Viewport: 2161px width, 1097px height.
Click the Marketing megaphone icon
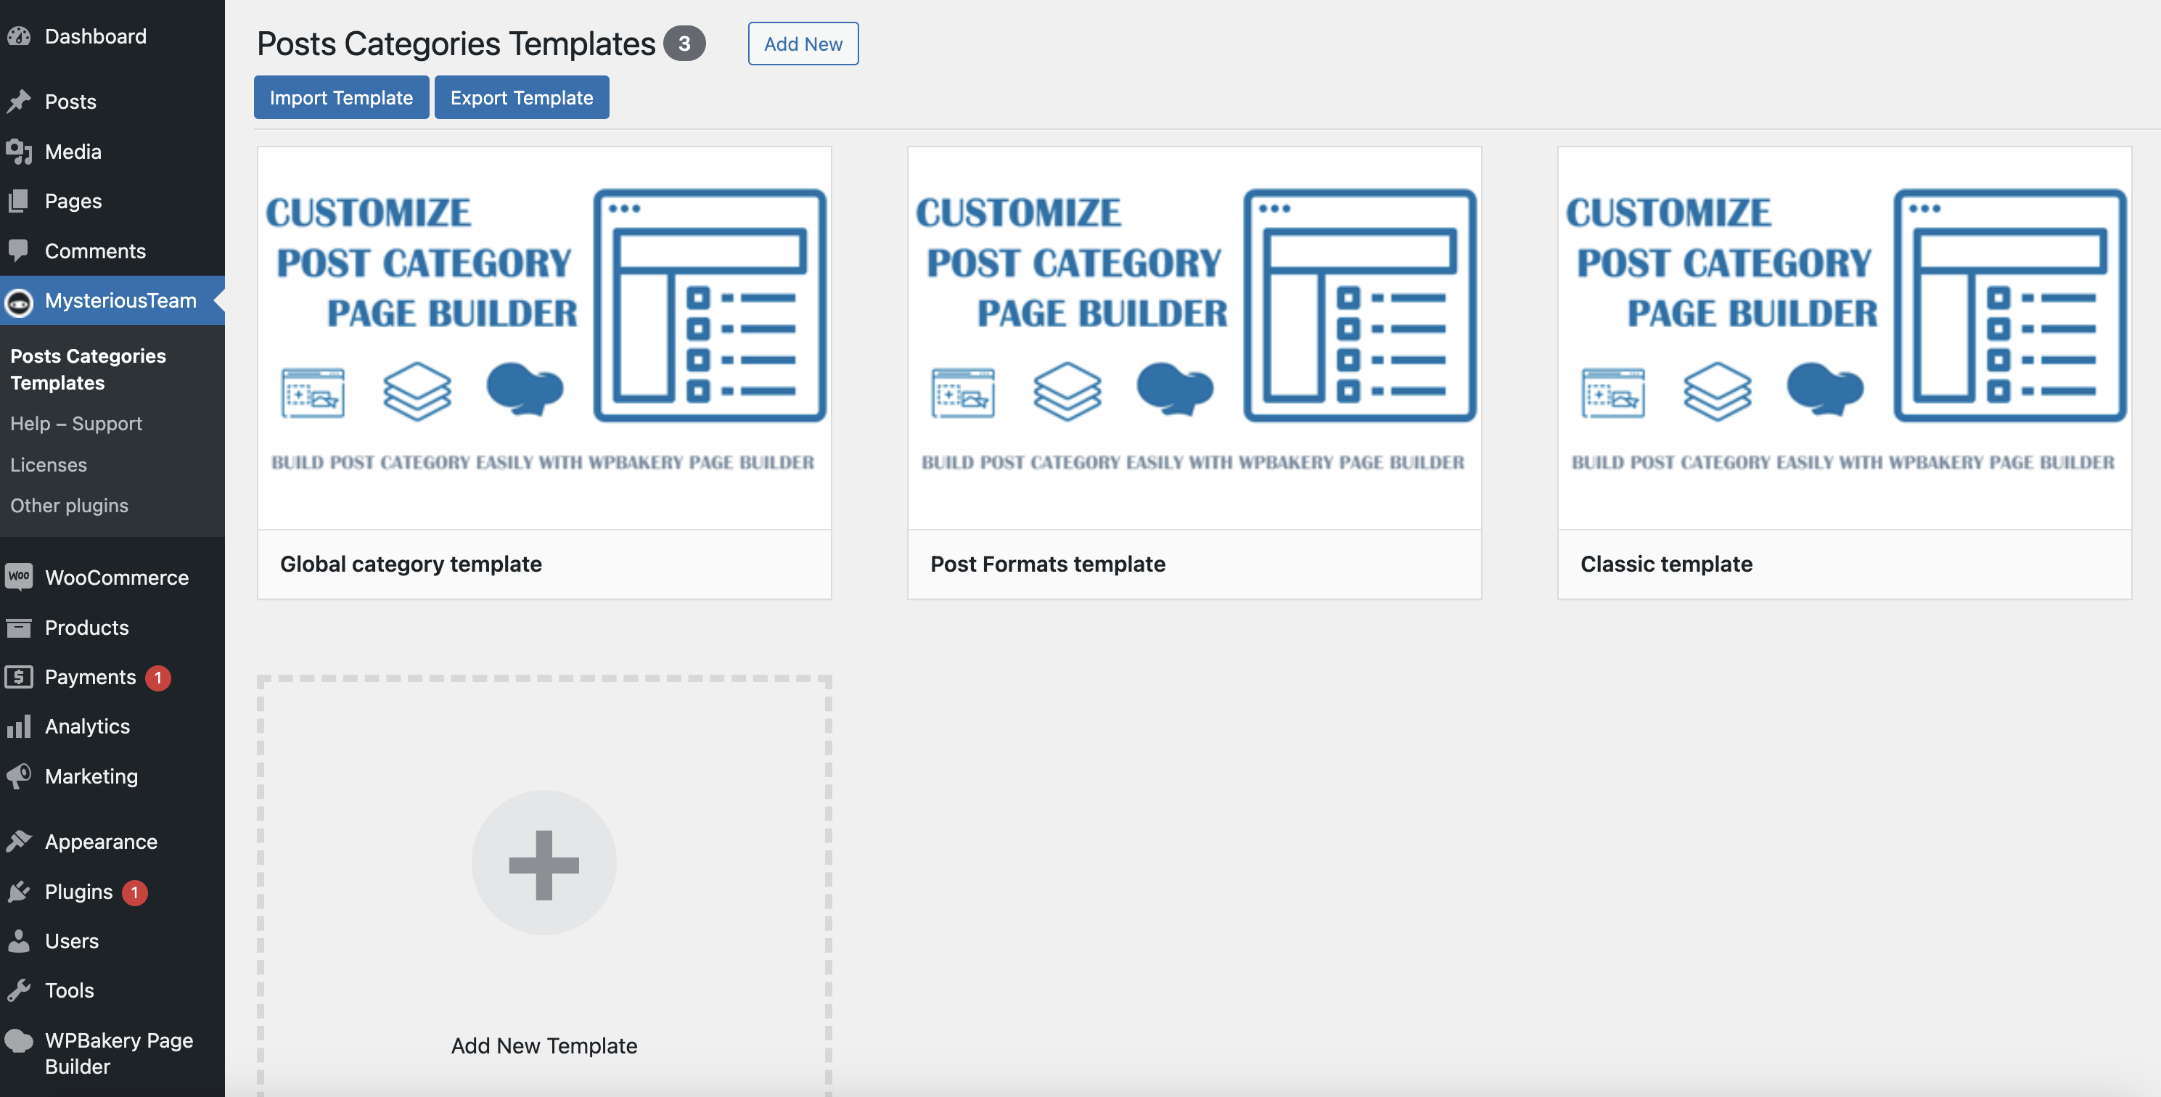[x=18, y=776]
